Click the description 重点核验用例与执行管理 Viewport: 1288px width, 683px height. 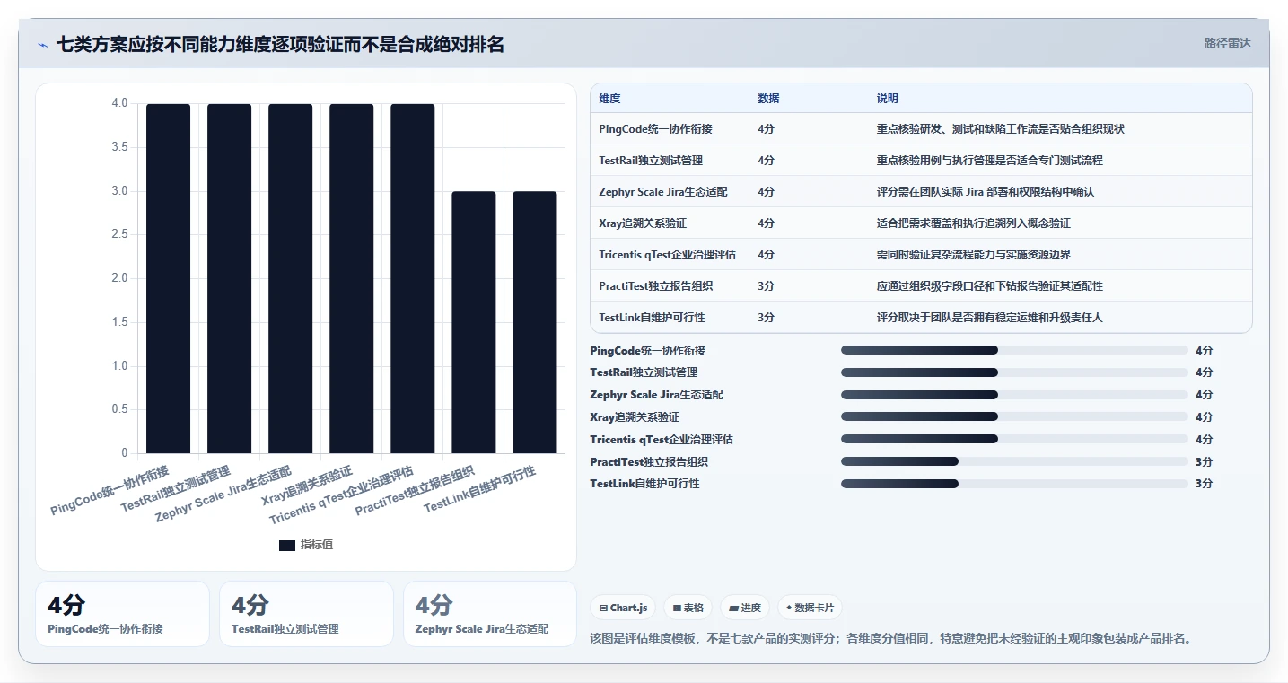point(989,161)
